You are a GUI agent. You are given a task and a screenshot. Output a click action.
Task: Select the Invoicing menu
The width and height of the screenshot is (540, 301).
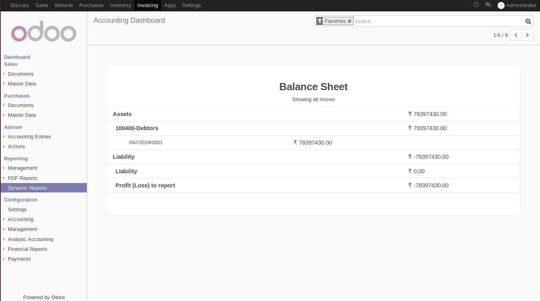click(x=148, y=5)
